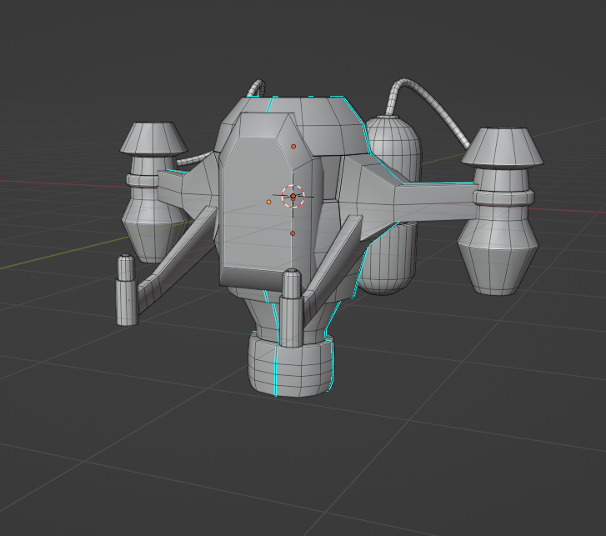Select the front center landing leg foot
606x536 pixels.
(x=292, y=308)
